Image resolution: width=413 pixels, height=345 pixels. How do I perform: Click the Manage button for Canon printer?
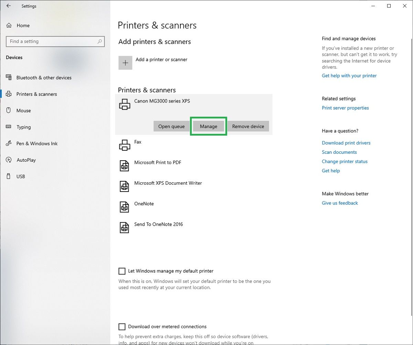pyautogui.click(x=208, y=126)
